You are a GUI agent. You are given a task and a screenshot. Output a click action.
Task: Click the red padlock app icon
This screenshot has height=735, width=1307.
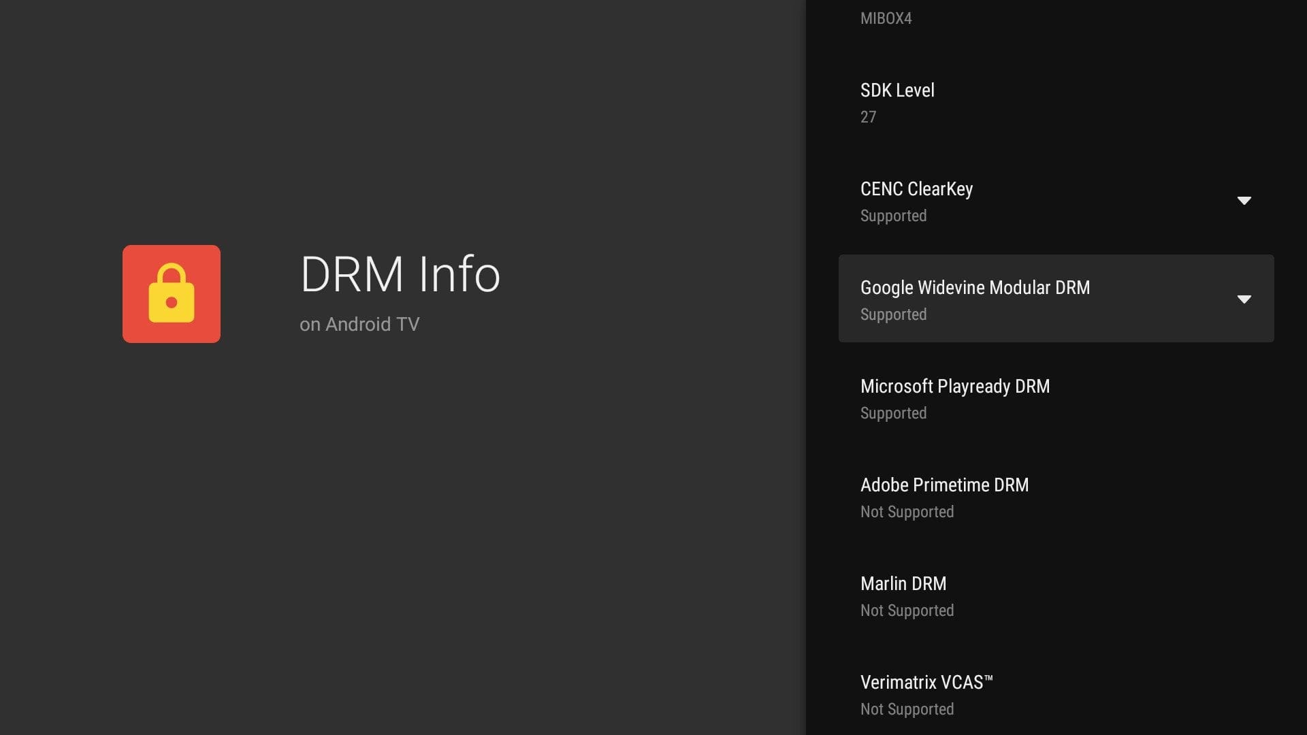point(171,293)
